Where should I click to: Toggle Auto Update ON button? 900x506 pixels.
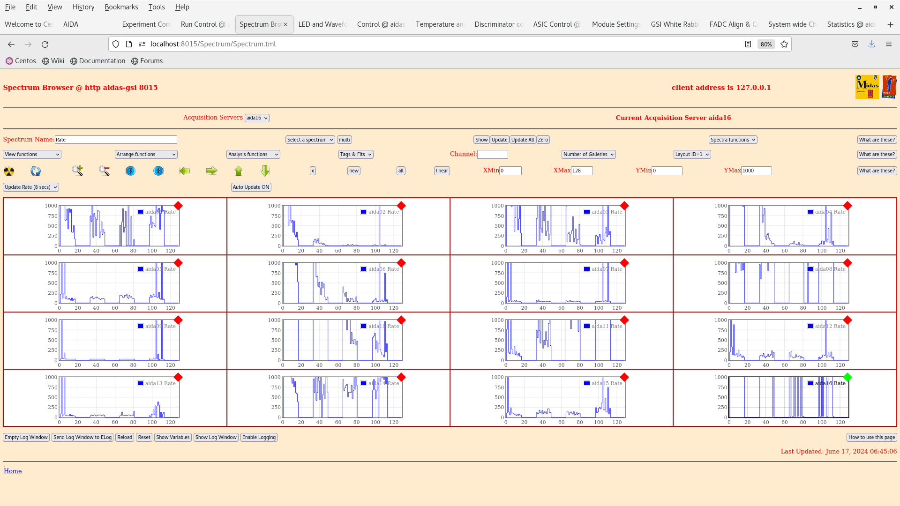click(250, 187)
